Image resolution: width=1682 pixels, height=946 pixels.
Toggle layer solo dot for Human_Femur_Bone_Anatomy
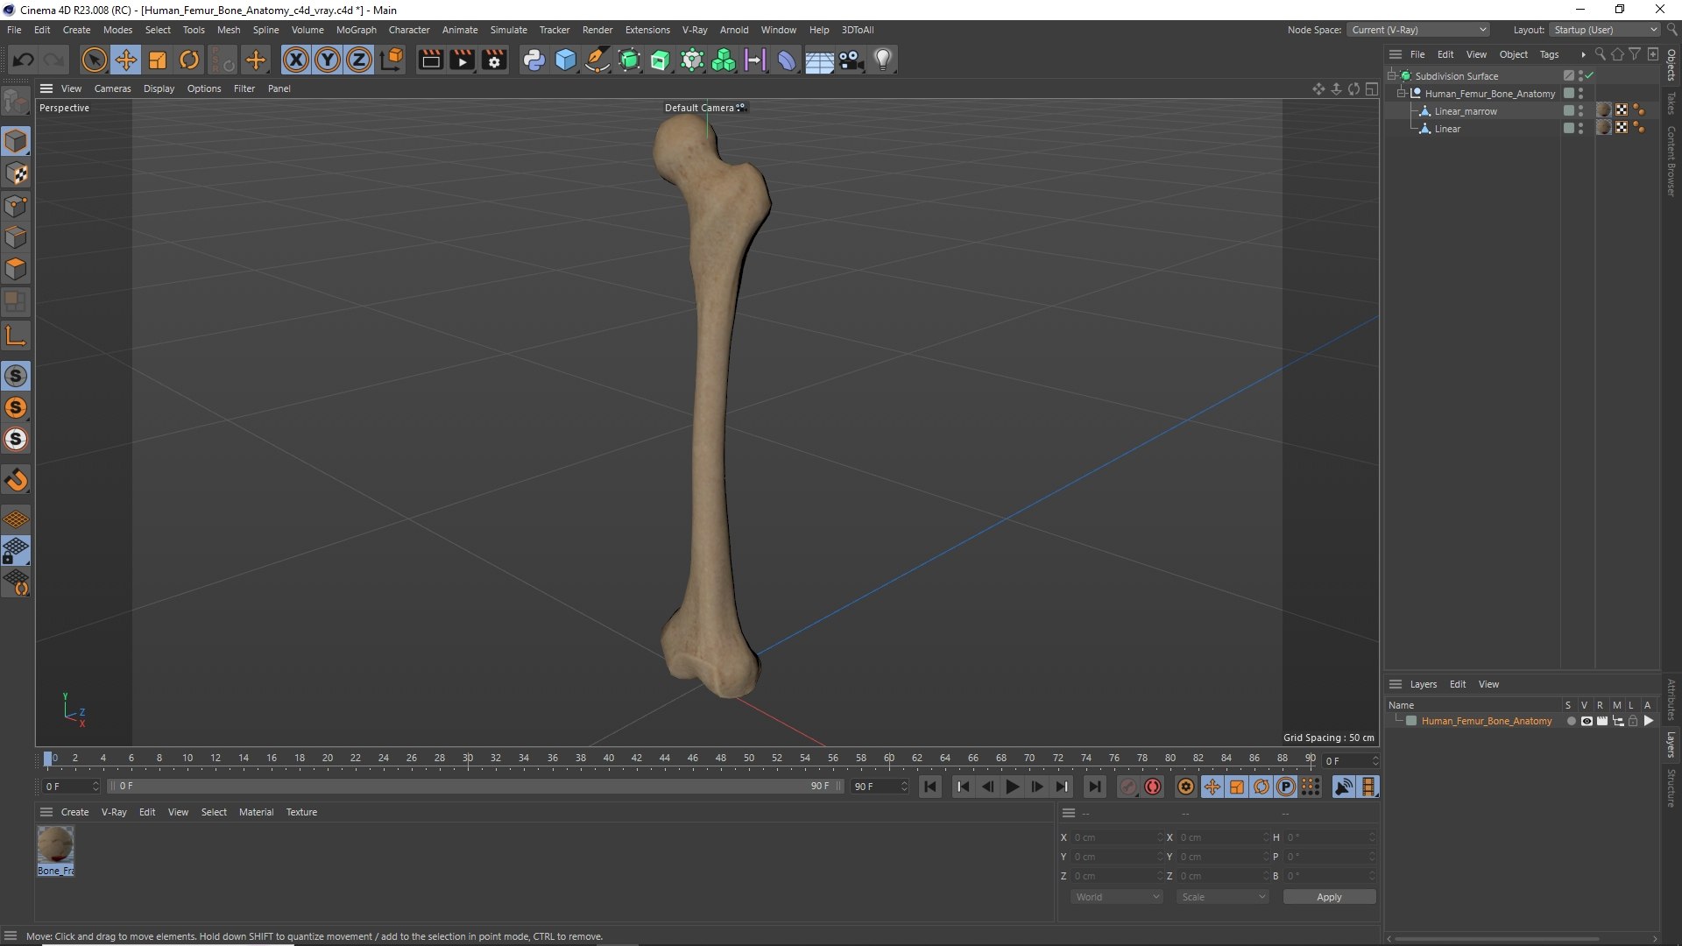tap(1571, 721)
